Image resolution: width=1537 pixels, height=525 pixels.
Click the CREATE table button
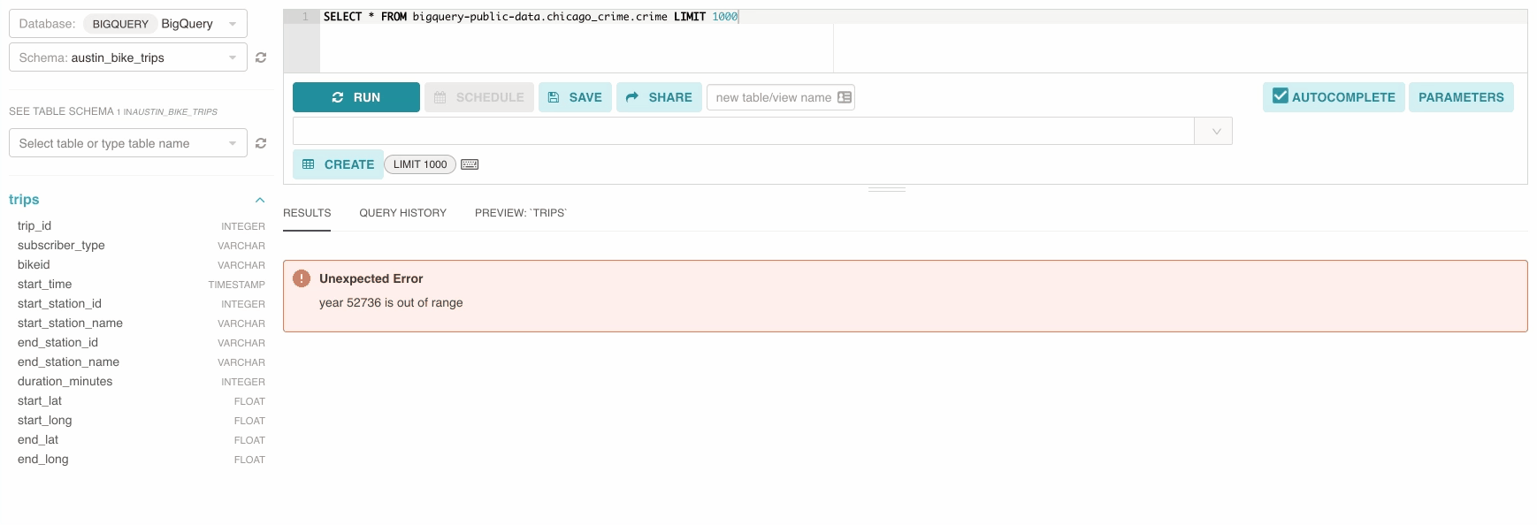tap(338, 164)
